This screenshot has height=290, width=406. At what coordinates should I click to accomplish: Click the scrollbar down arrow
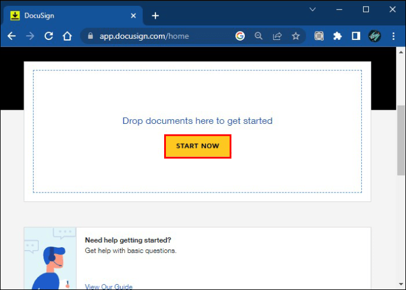[x=401, y=284]
